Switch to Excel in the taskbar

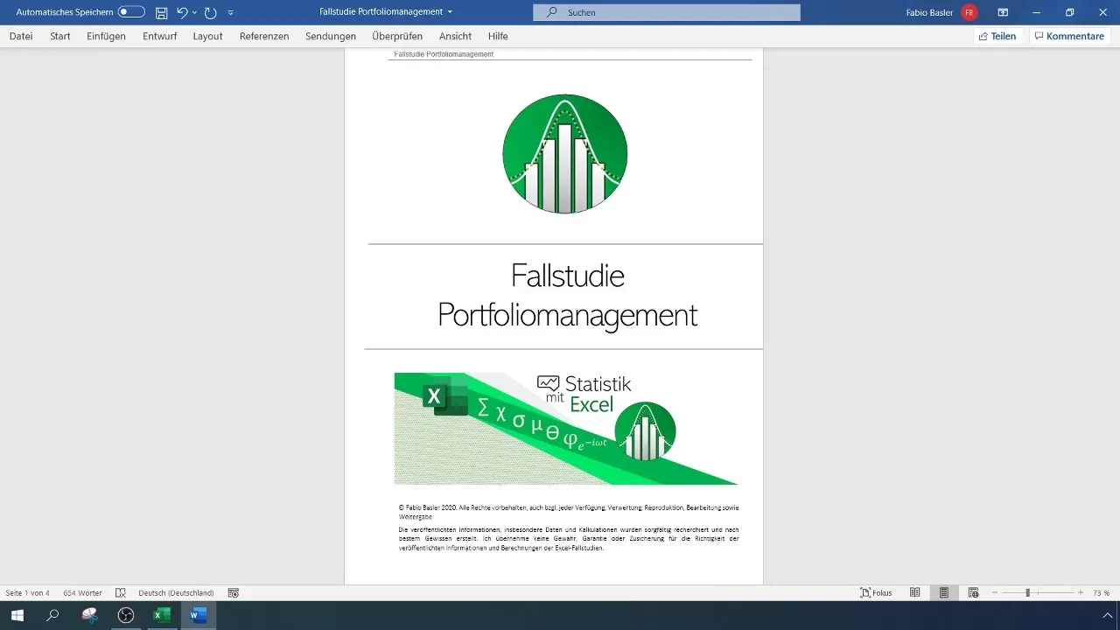point(162,615)
